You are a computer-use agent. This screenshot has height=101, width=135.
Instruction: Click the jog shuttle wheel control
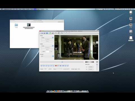[x=89, y=62]
